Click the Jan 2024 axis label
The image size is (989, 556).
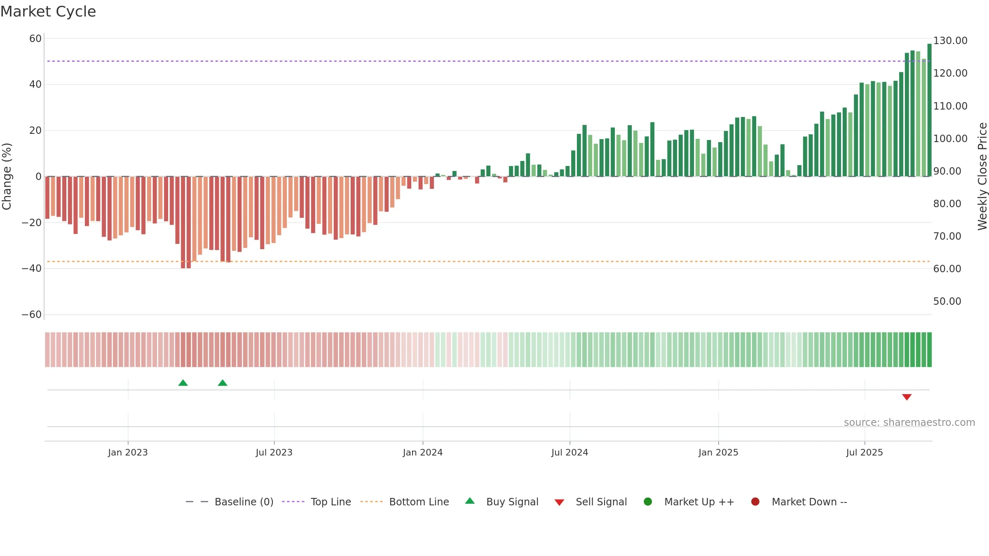coord(423,453)
